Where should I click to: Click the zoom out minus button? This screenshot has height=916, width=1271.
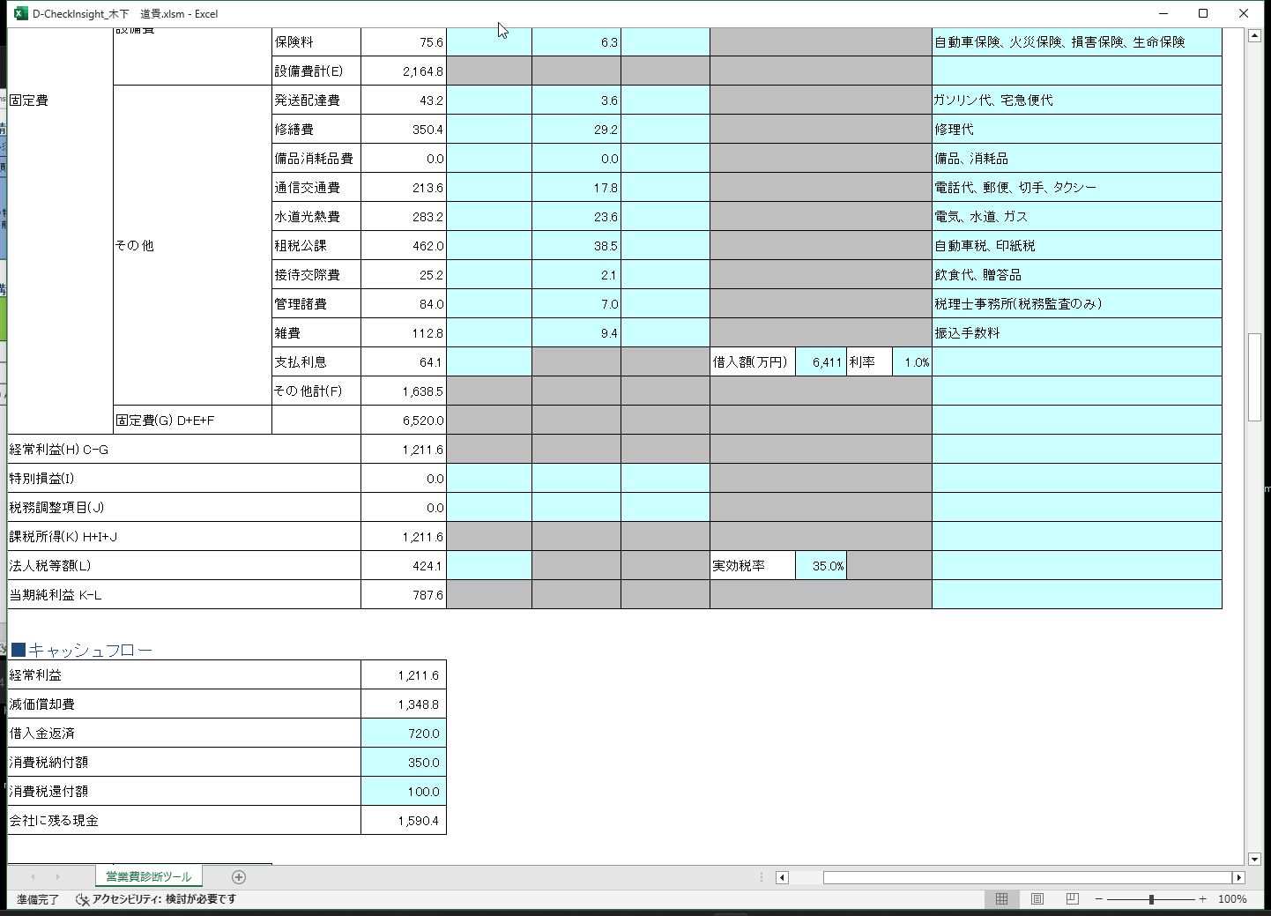[1099, 899]
